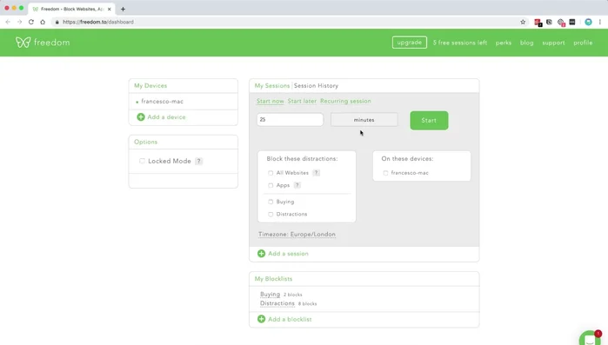Viewport: 608px width, 345px height.
Task: Click the Add a session link
Action: (288, 254)
